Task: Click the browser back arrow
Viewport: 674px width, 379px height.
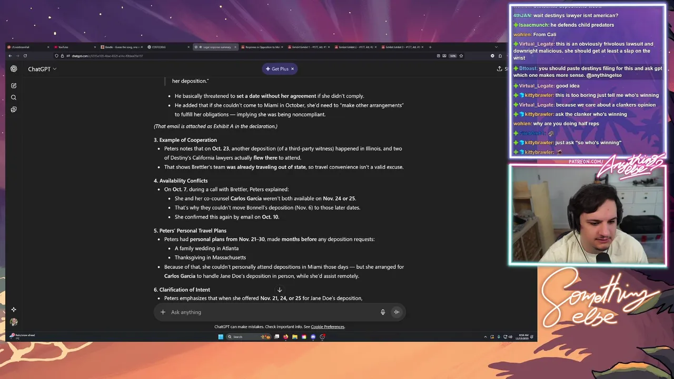Action: tap(10, 56)
